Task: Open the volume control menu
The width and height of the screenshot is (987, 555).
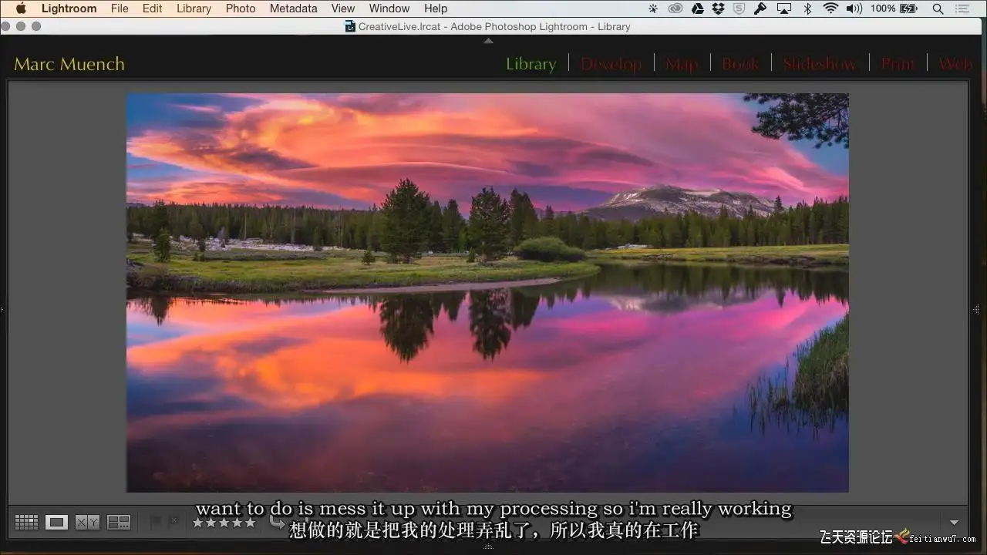Action: pos(854,8)
